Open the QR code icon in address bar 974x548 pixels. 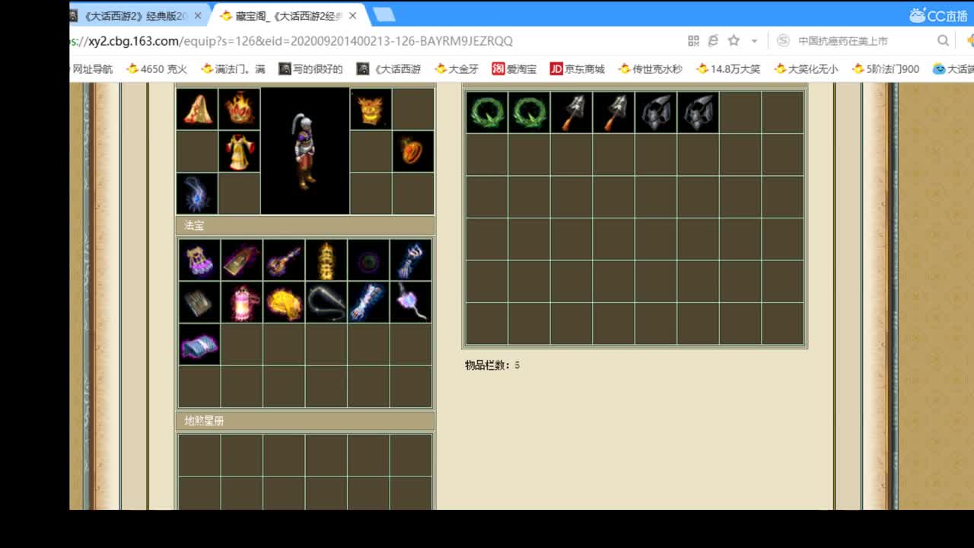(x=693, y=41)
